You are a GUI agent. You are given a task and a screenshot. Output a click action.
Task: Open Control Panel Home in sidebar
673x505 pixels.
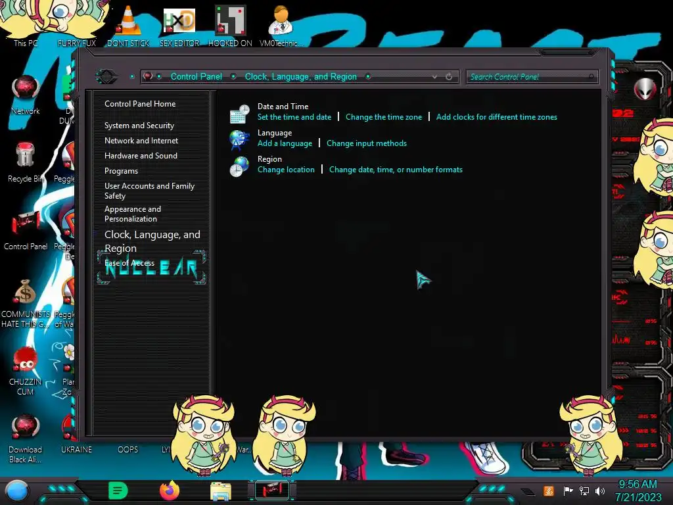140,103
